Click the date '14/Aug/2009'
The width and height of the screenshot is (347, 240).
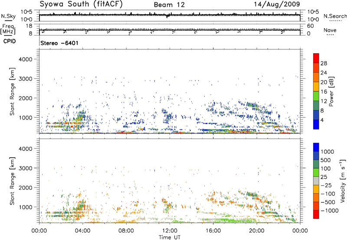click(277, 4)
